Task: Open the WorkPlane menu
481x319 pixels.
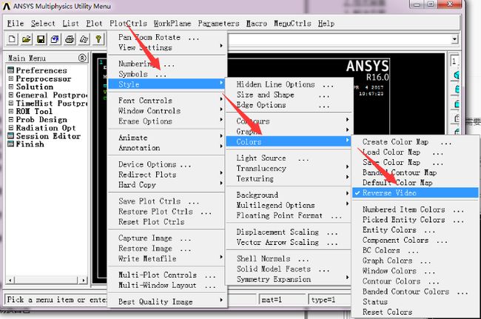Action: point(172,23)
